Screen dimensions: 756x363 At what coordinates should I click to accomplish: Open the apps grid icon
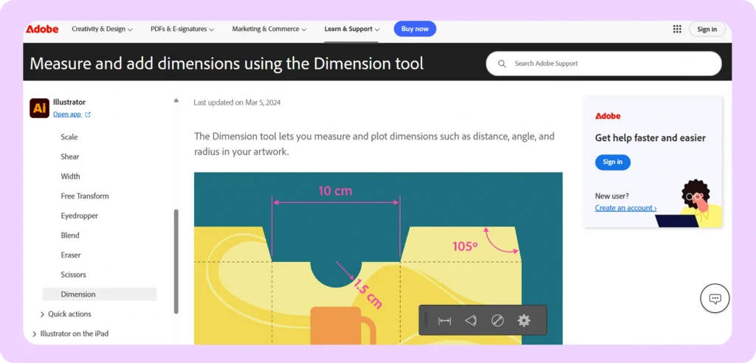(677, 29)
